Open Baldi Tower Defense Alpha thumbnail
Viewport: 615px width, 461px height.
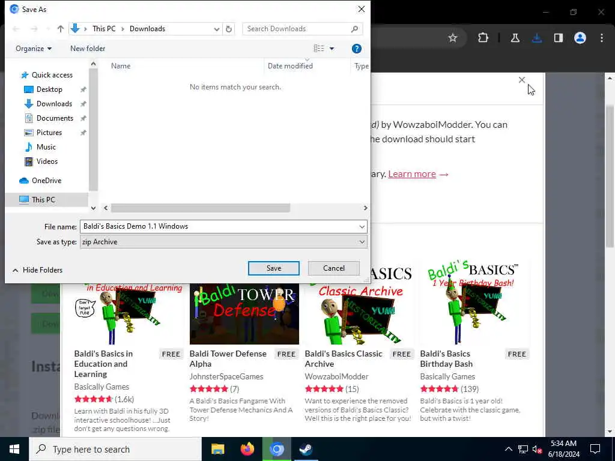[x=244, y=313]
